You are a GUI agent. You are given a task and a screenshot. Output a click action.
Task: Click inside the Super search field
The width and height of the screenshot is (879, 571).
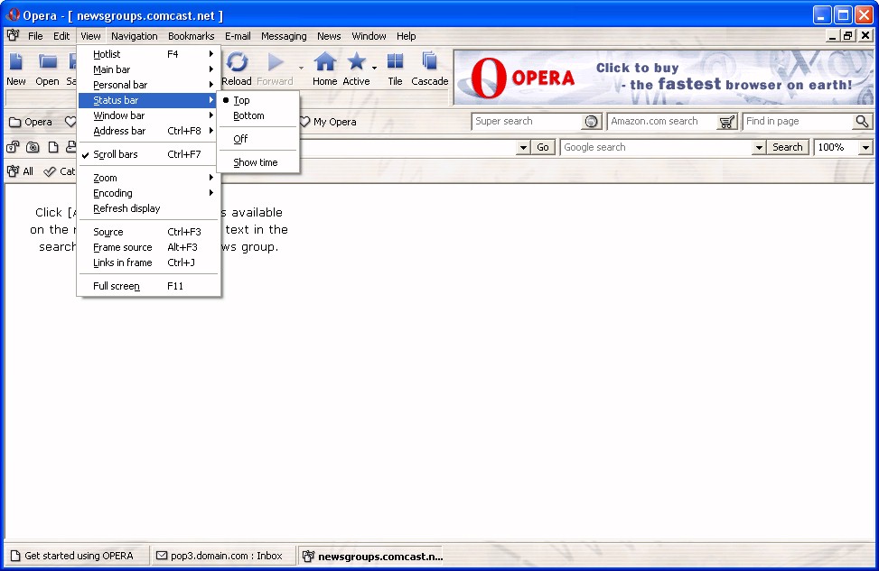pyautogui.click(x=527, y=122)
